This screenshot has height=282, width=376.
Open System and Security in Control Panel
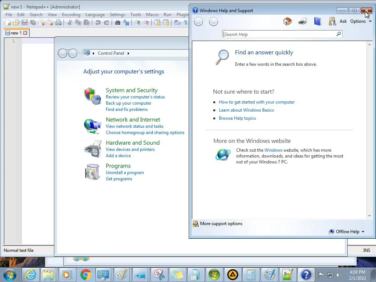132,90
